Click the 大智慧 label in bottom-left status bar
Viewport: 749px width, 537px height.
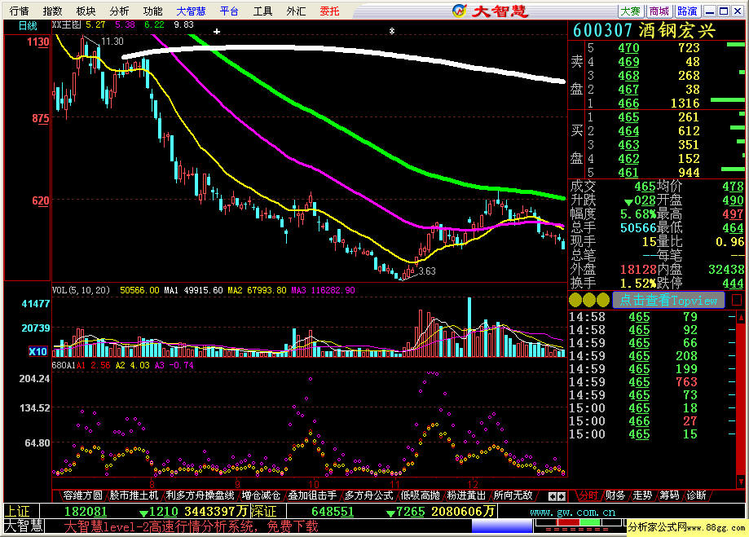pyautogui.click(x=24, y=526)
